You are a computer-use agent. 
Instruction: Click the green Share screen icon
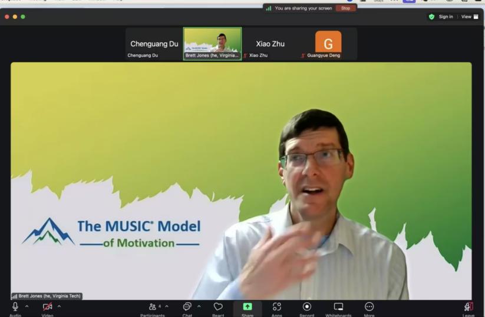tap(248, 307)
